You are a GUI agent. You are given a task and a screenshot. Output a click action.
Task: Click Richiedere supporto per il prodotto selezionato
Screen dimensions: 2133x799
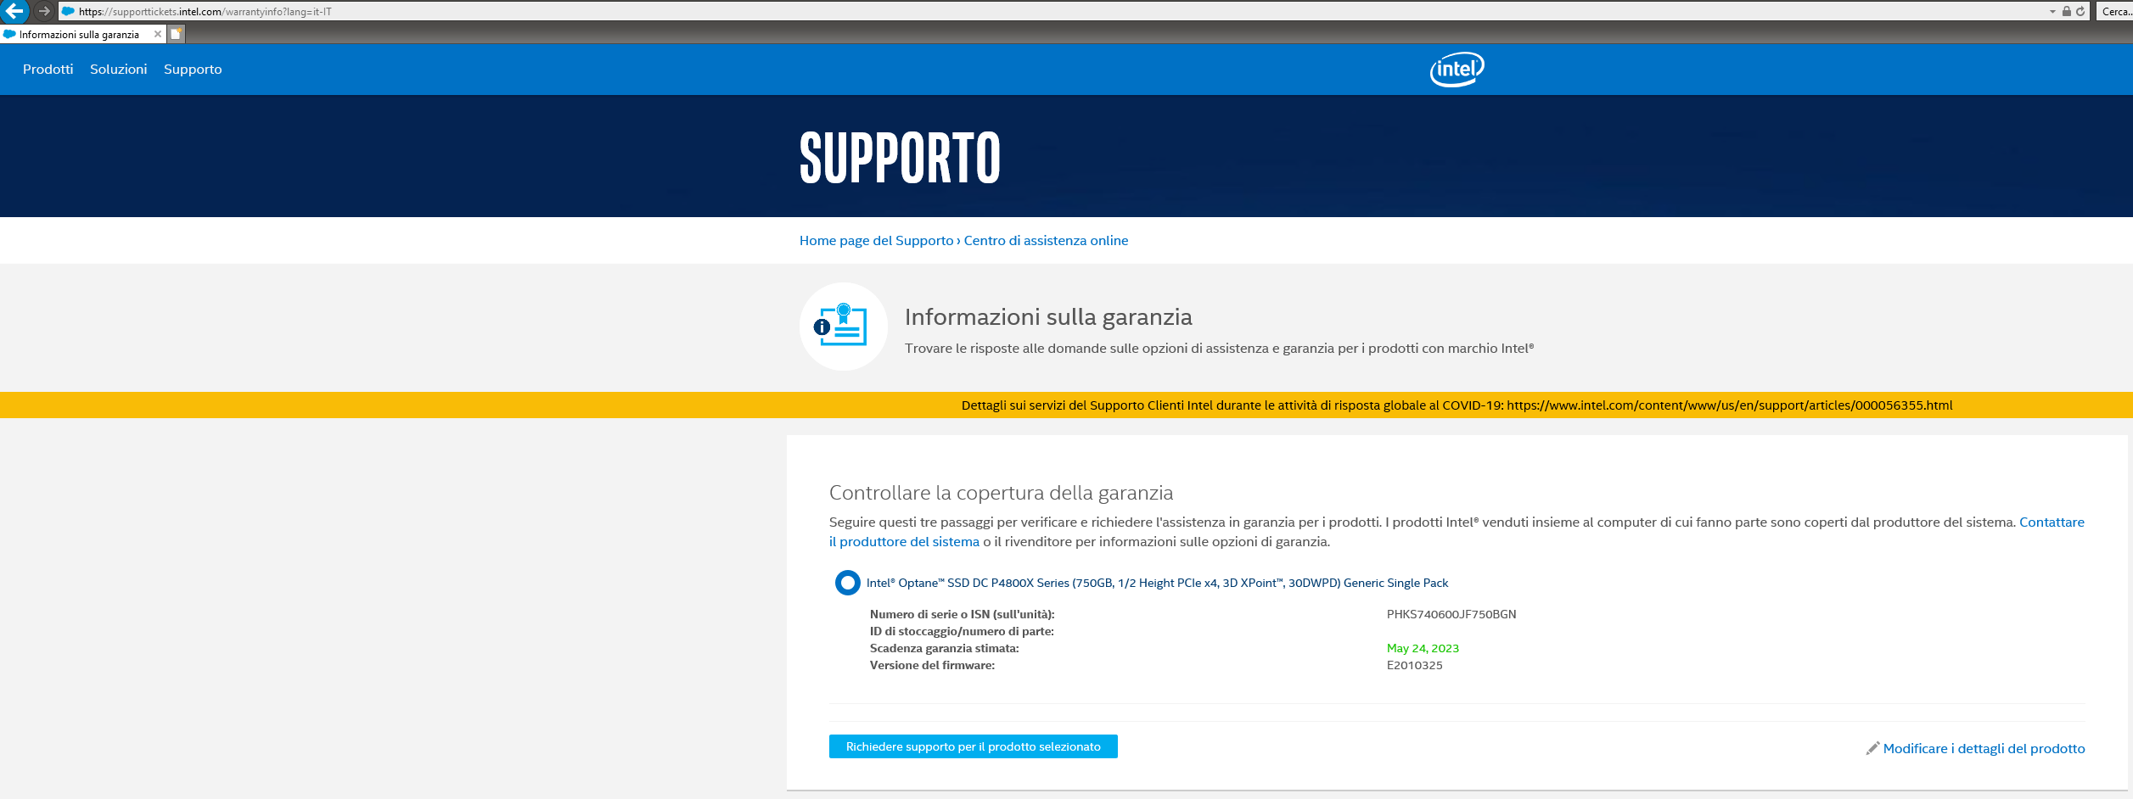973,746
